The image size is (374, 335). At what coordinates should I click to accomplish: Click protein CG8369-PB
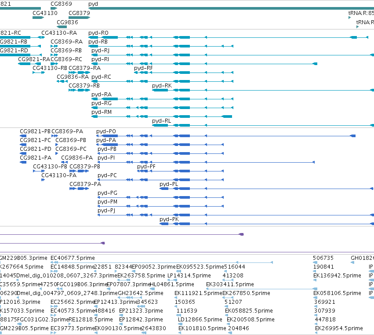tap(71, 140)
